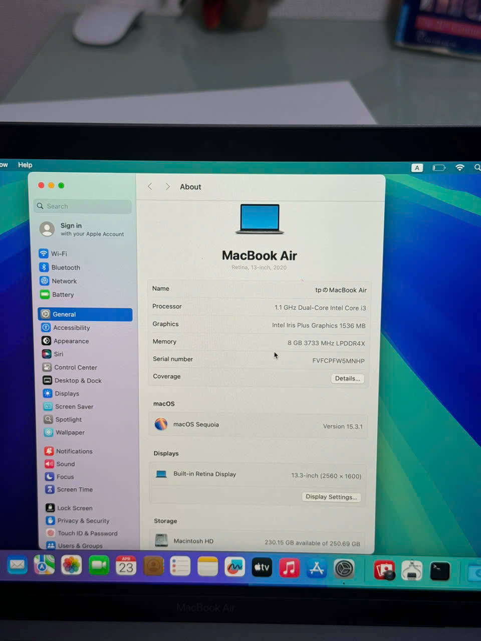This screenshot has height=641, width=481.
Task: Open the App Store from the Dock
Action: click(x=317, y=569)
